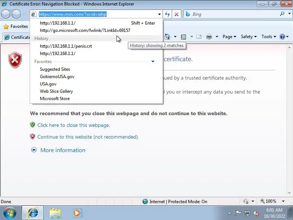Select http://192.168.1.1/ under History

[x=96, y=54]
